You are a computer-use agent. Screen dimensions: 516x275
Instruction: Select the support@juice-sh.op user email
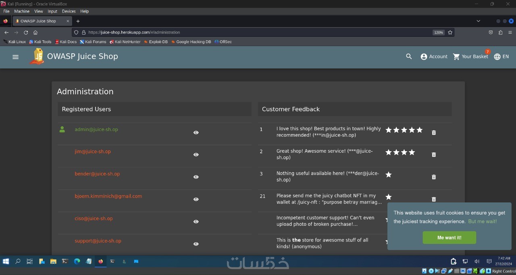tap(98, 241)
